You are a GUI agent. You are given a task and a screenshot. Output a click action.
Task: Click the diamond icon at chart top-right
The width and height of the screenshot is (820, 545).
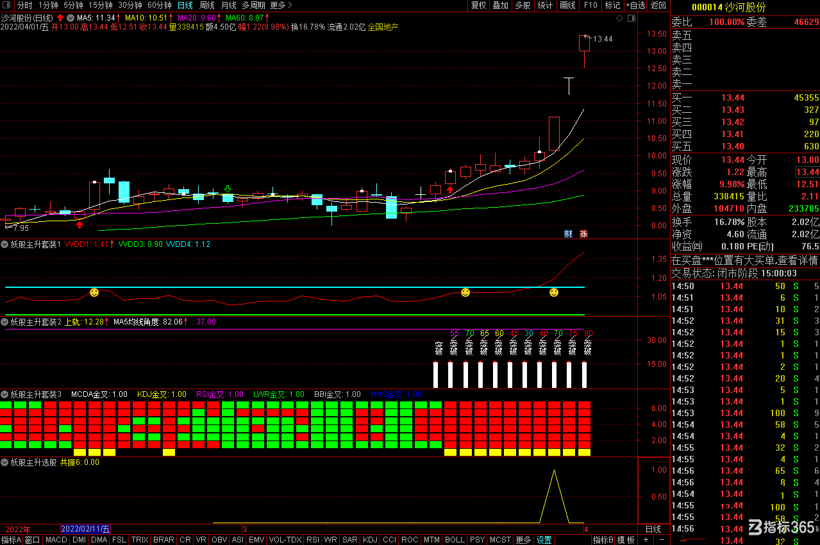click(619, 19)
